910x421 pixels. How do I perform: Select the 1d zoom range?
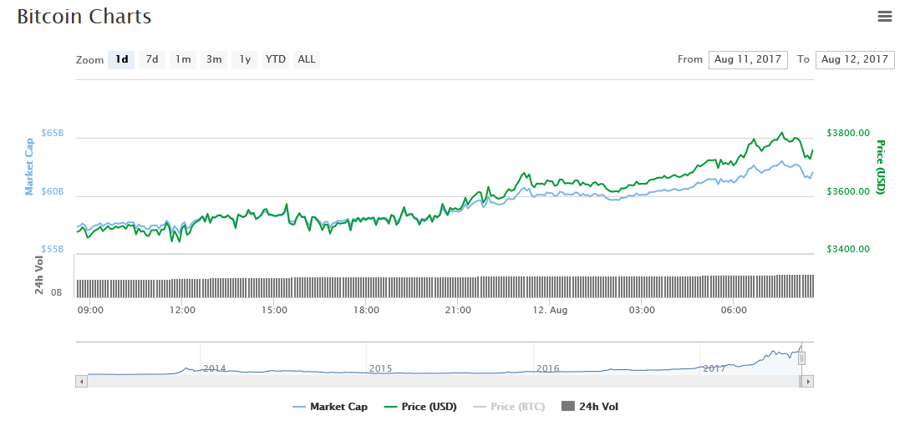[121, 59]
